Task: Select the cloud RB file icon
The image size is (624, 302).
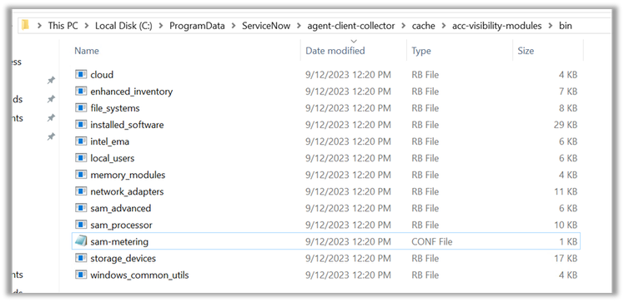Action: tap(81, 74)
